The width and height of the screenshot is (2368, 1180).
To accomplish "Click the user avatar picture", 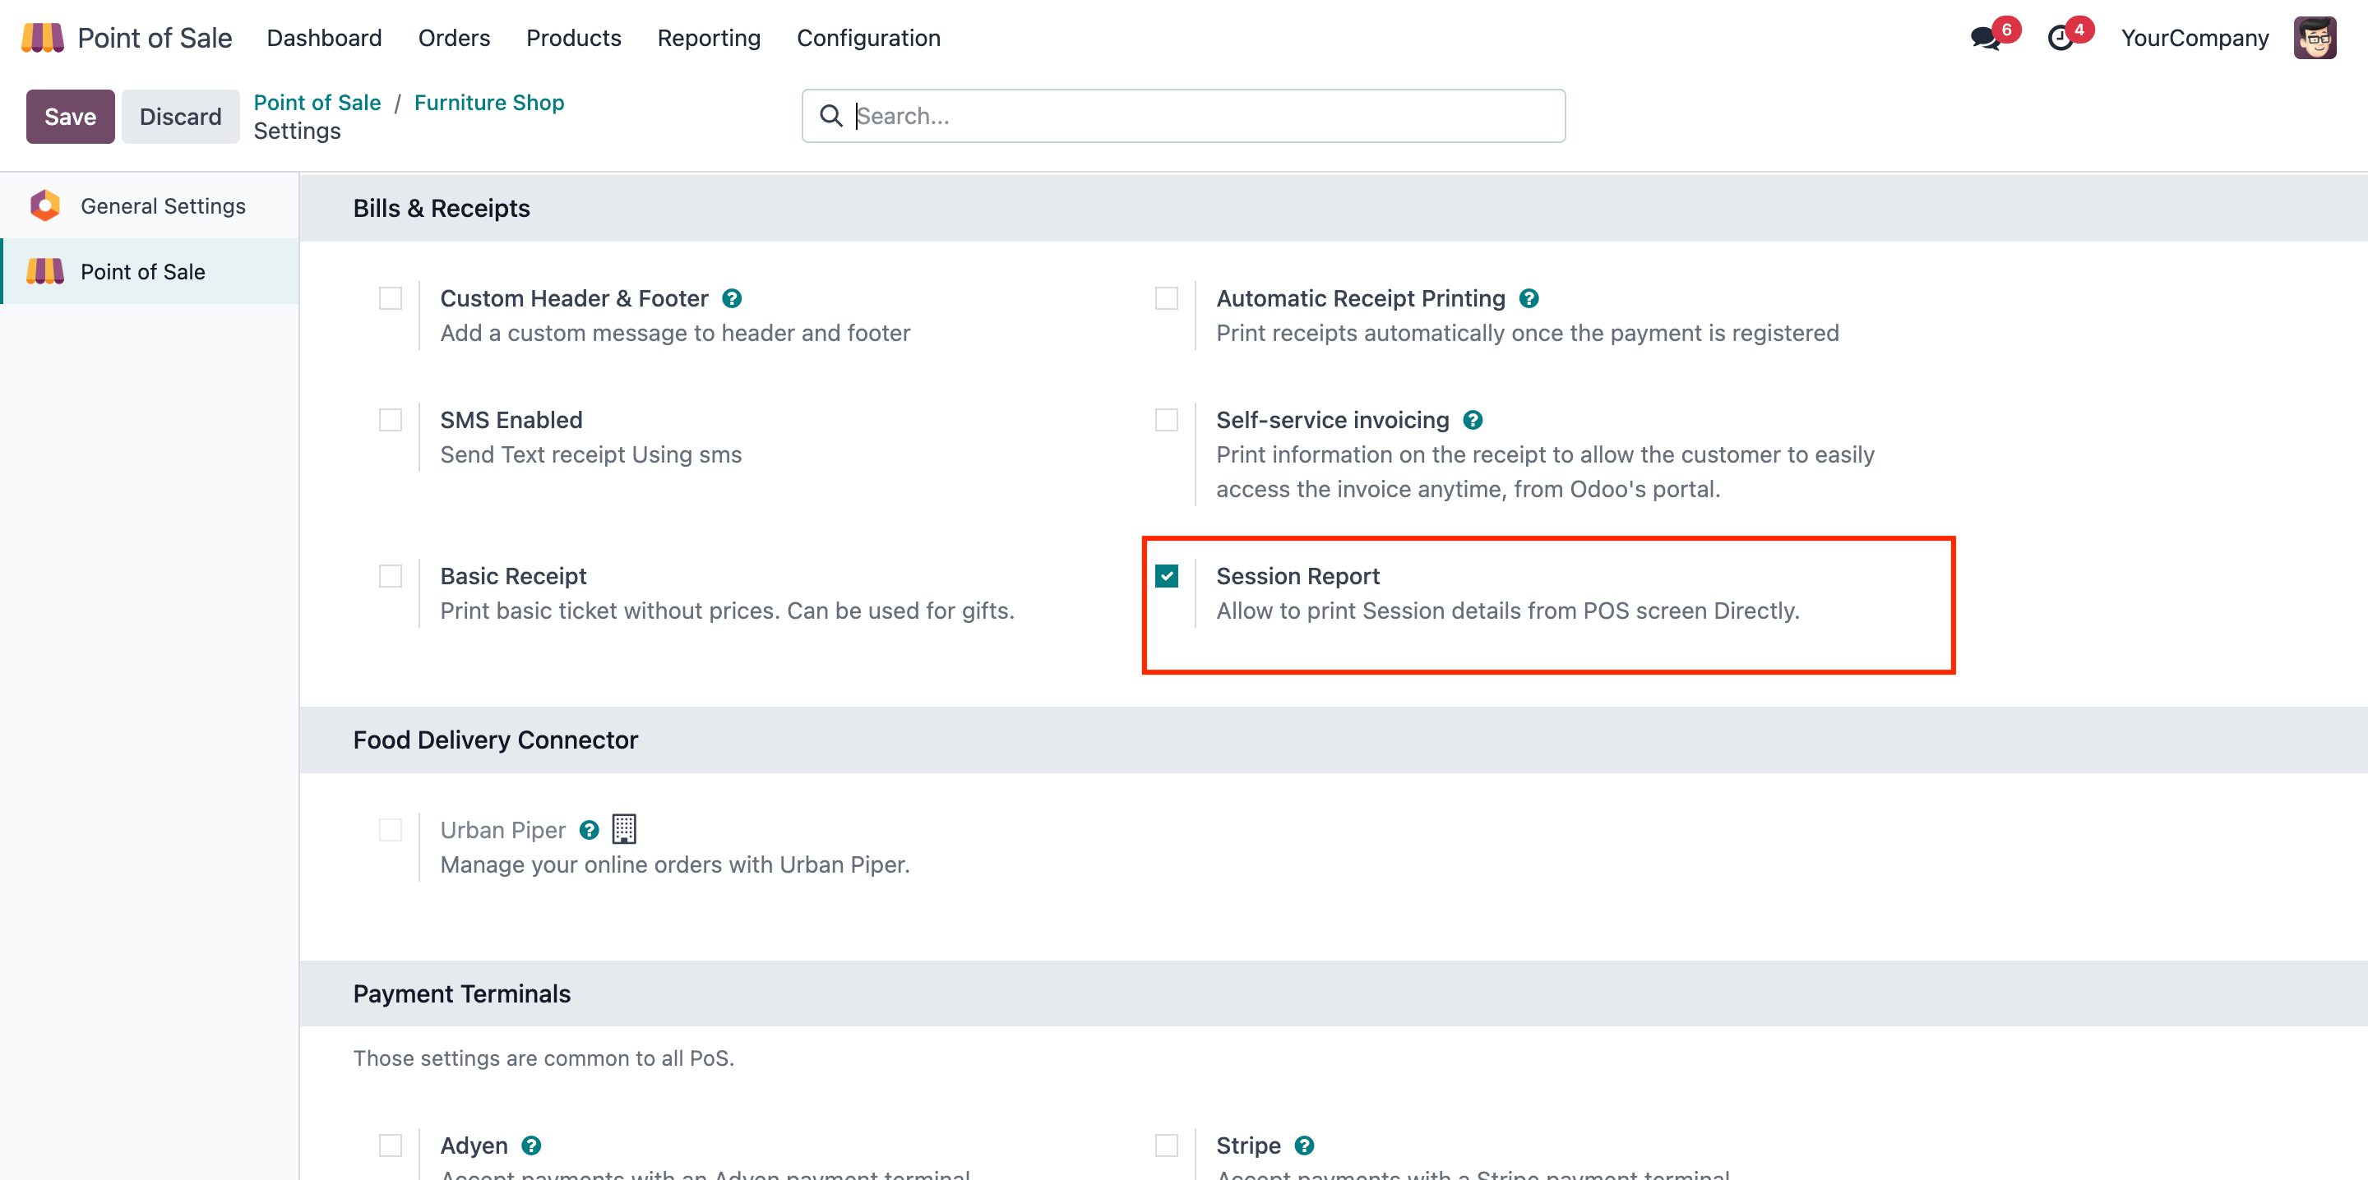I will click(2314, 38).
